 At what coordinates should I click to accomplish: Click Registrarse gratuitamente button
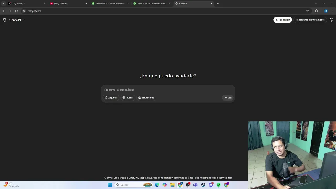310,20
